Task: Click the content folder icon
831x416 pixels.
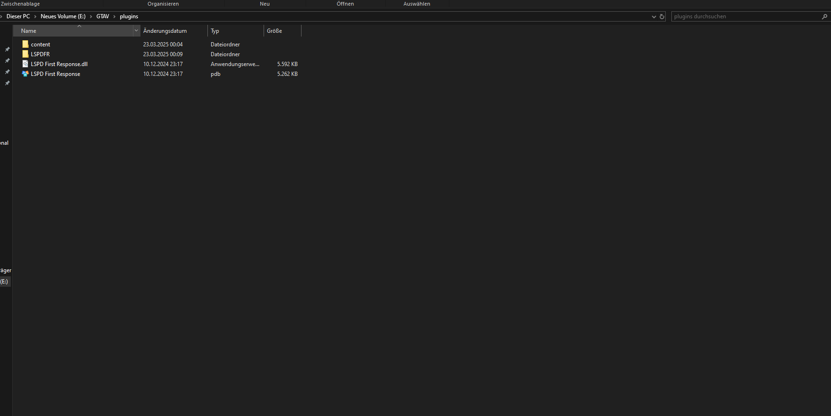Action: pos(25,45)
